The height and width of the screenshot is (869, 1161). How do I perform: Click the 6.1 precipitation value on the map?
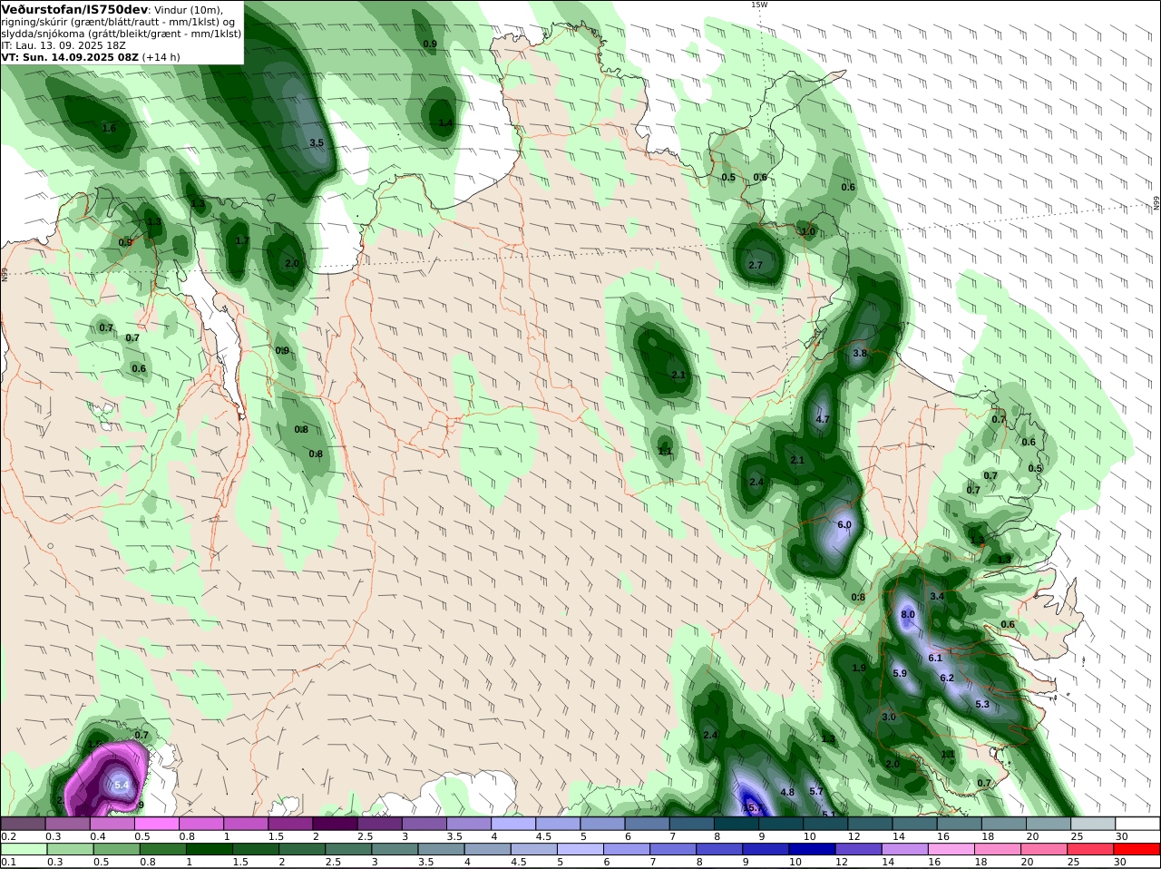tap(935, 659)
